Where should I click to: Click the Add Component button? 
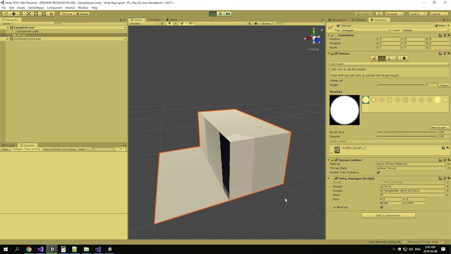(388, 215)
